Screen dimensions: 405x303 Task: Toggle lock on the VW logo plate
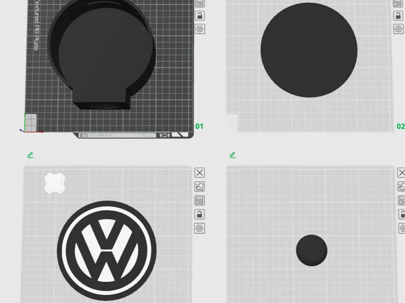click(x=199, y=214)
